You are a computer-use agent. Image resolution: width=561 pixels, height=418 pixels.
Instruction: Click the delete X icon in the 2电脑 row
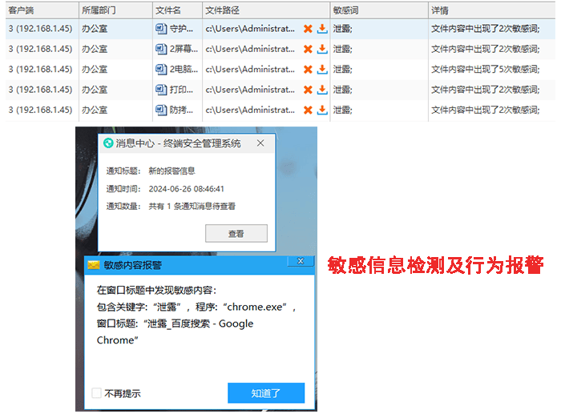coord(308,70)
